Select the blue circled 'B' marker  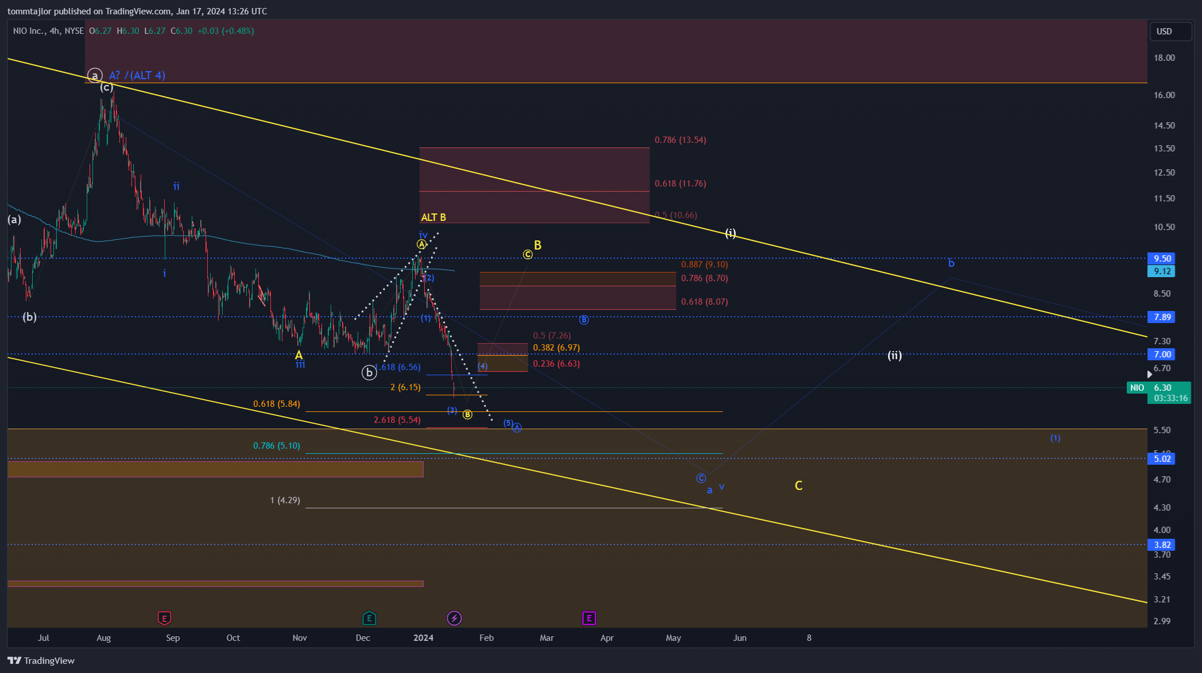(584, 320)
